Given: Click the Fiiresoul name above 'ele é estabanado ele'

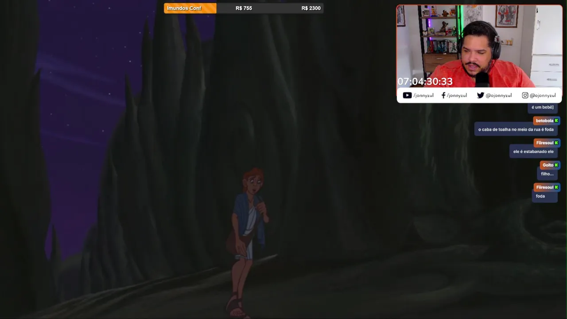Looking at the screenshot, I should point(545,143).
